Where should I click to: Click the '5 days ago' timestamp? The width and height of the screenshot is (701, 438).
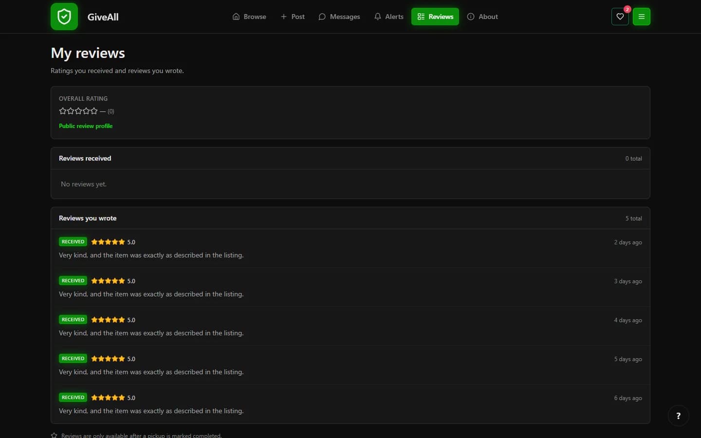coord(628,359)
